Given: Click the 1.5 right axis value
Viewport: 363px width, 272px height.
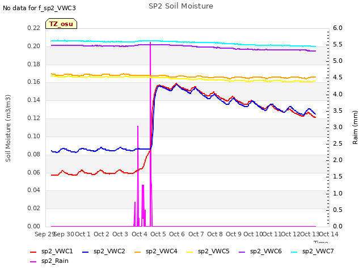Looking at the screenshot, I should click(337, 177).
